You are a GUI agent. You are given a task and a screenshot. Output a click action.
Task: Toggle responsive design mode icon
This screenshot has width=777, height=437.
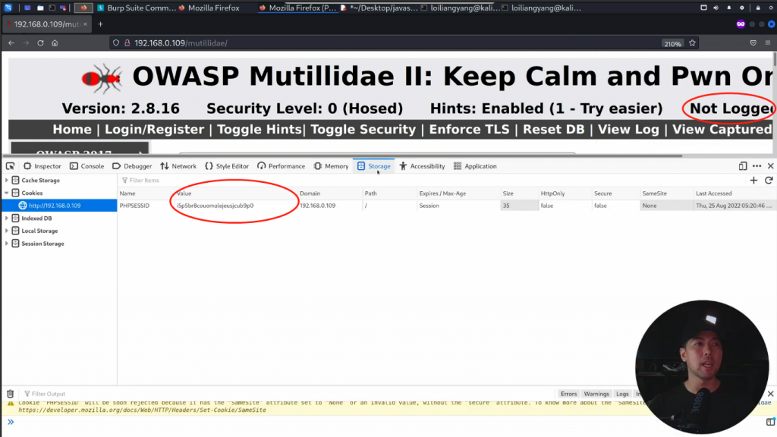(742, 166)
